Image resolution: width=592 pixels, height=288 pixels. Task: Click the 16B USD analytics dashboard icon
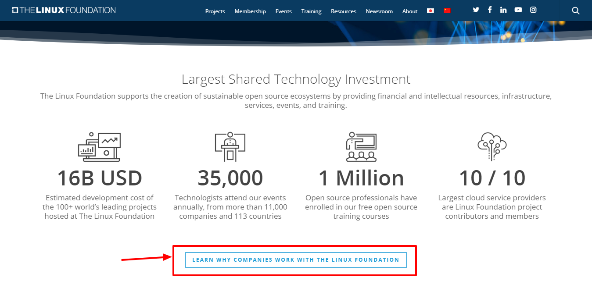point(99,147)
